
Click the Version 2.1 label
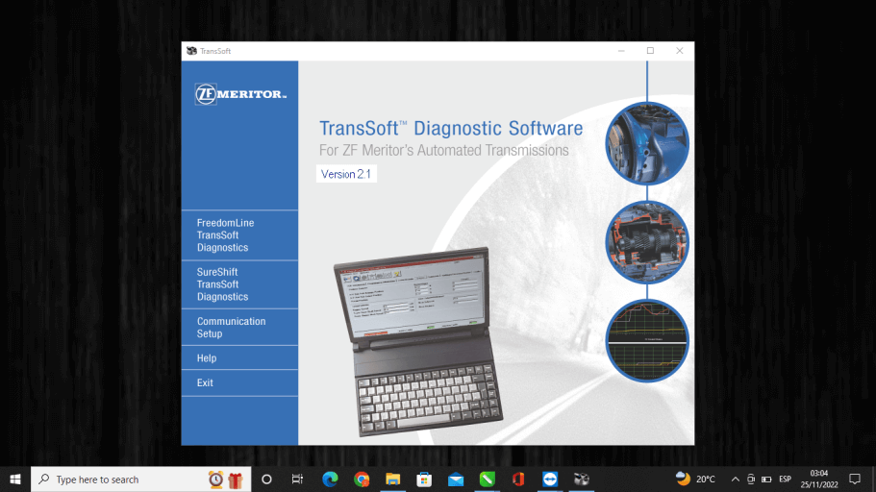[346, 174]
